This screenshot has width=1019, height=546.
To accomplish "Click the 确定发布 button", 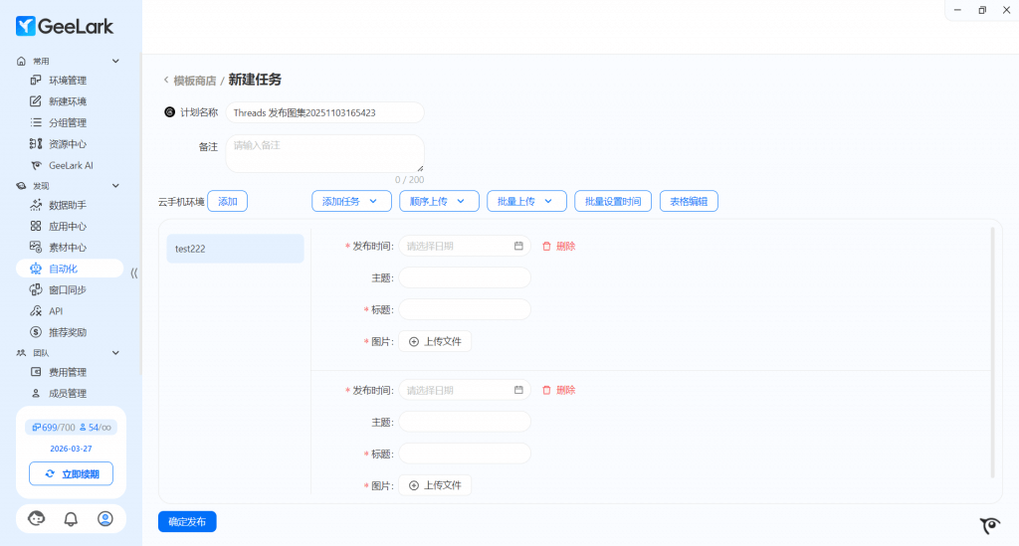I will tap(187, 521).
